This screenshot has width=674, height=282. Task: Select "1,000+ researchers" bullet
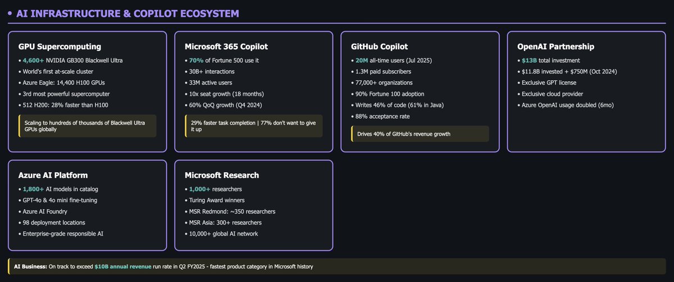click(x=213, y=189)
